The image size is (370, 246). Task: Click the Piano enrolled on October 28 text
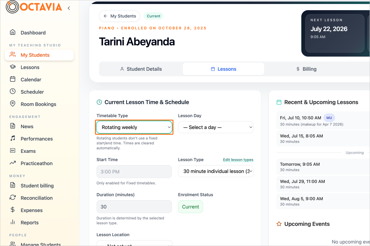coord(153,28)
